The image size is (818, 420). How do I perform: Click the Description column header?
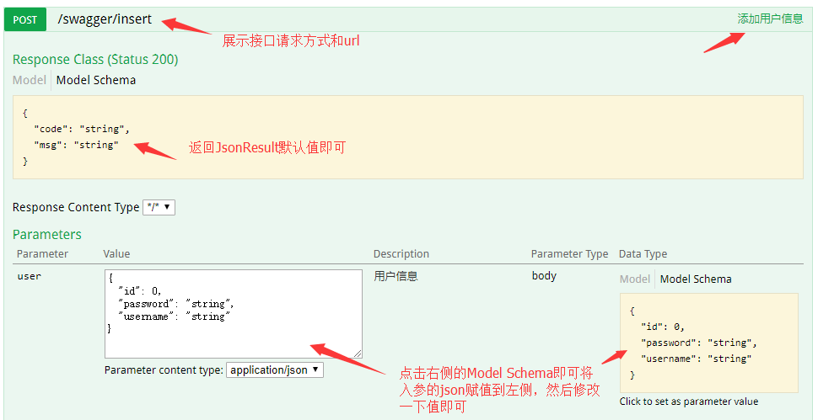401,254
